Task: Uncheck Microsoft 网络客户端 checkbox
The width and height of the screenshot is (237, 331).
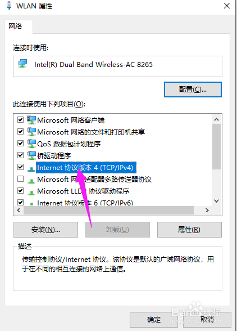Action: tap(20, 120)
